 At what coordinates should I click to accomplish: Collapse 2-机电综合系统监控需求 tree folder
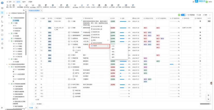(7, 64)
